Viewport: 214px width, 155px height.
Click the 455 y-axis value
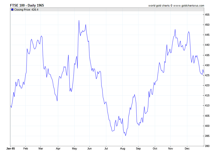207,15
